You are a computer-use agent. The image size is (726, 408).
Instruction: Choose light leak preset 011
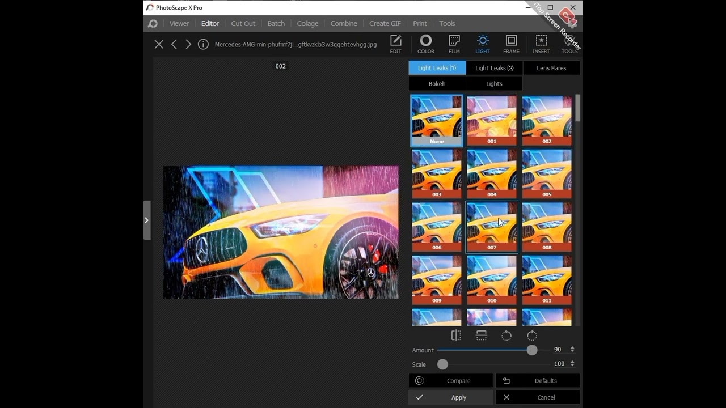point(547,280)
